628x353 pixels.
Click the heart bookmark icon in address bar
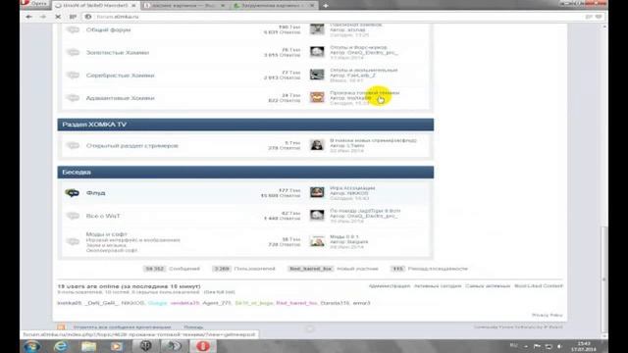pyautogui.click(x=599, y=17)
